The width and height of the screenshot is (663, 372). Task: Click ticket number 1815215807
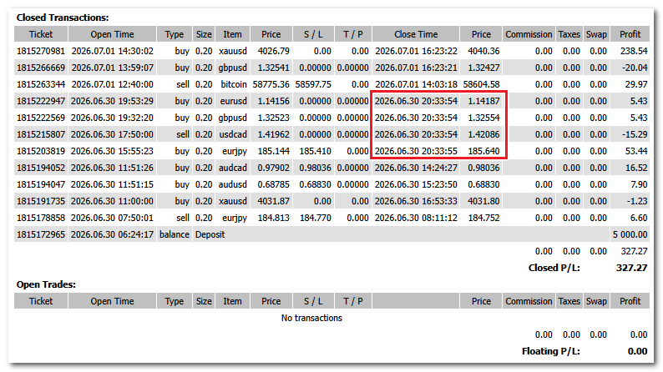click(x=41, y=134)
